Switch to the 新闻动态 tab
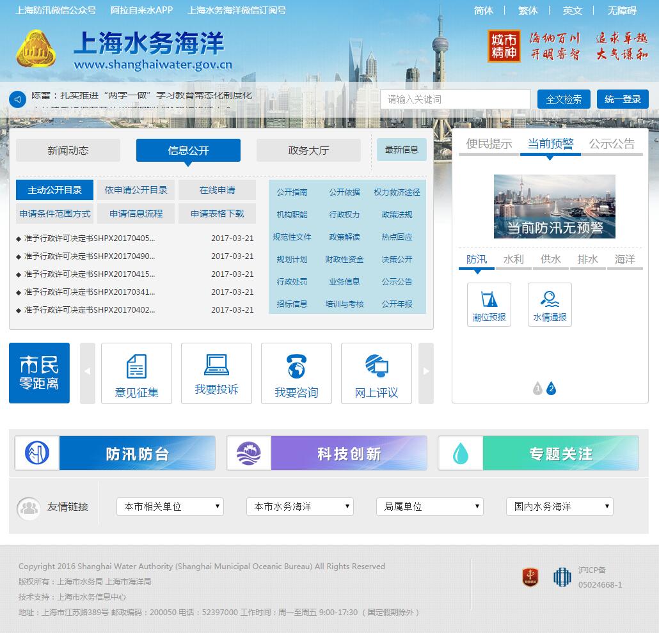This screenshot has height=633, width=659. point(68,150)
